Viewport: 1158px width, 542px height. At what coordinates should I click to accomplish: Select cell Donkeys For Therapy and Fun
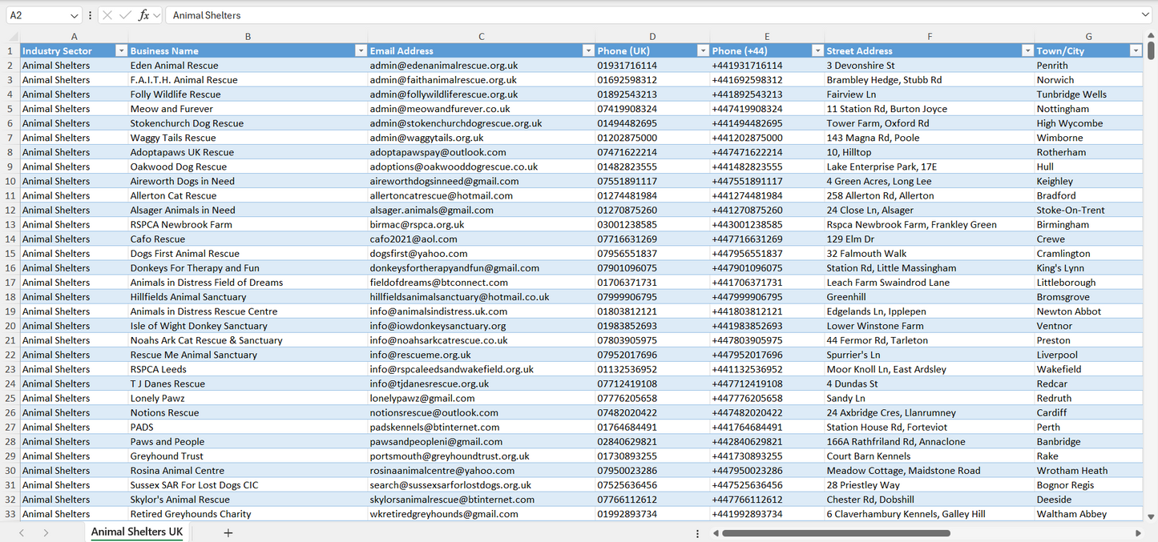click(x=248, y=268)
